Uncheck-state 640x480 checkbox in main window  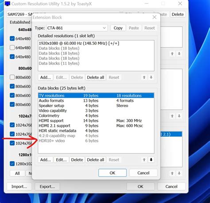pyautogui.click(x=12, y=48)
